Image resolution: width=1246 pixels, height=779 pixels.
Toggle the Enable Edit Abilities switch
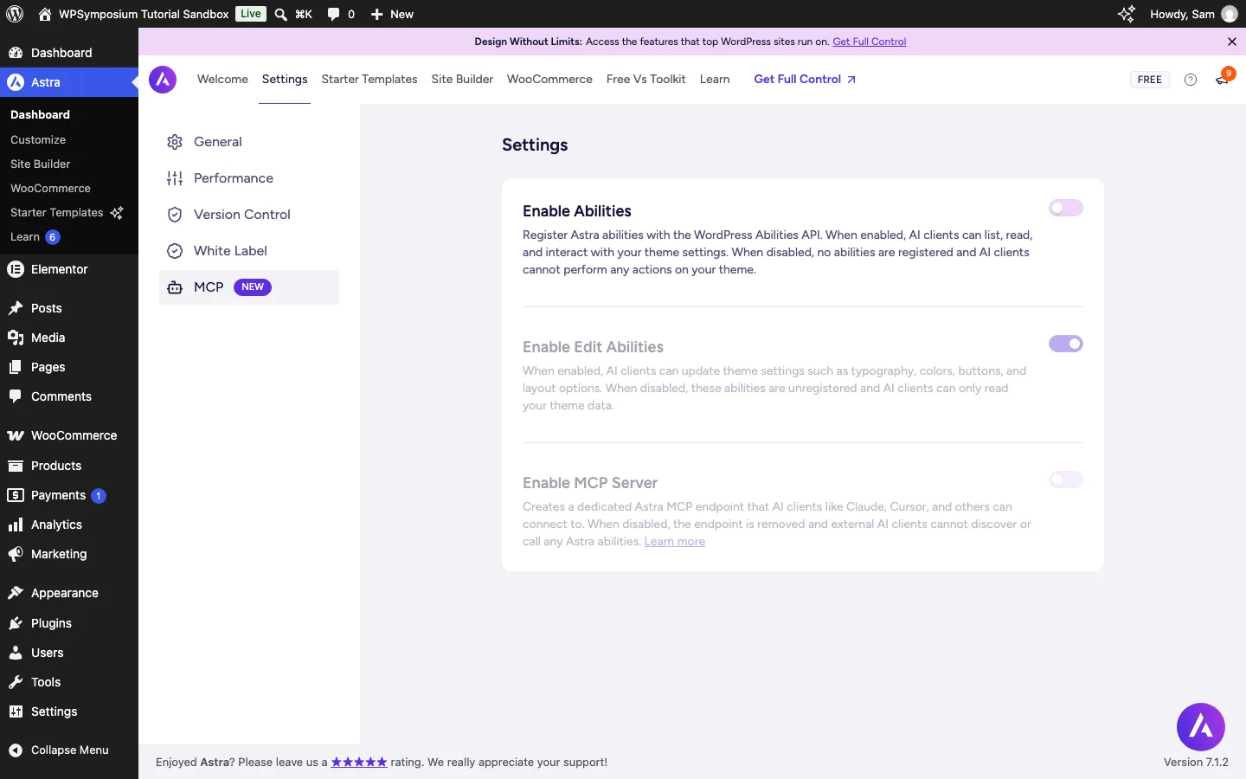[x=1066, y=344]
